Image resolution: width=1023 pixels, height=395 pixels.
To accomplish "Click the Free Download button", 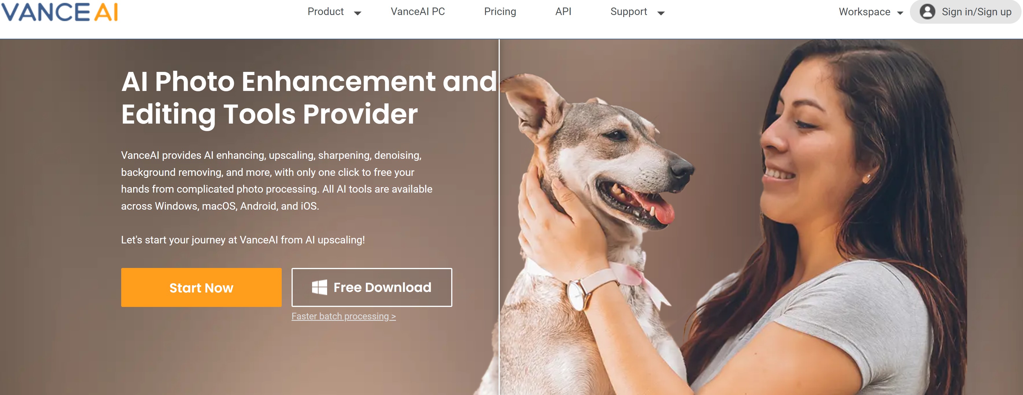I will tap(372, 288).
